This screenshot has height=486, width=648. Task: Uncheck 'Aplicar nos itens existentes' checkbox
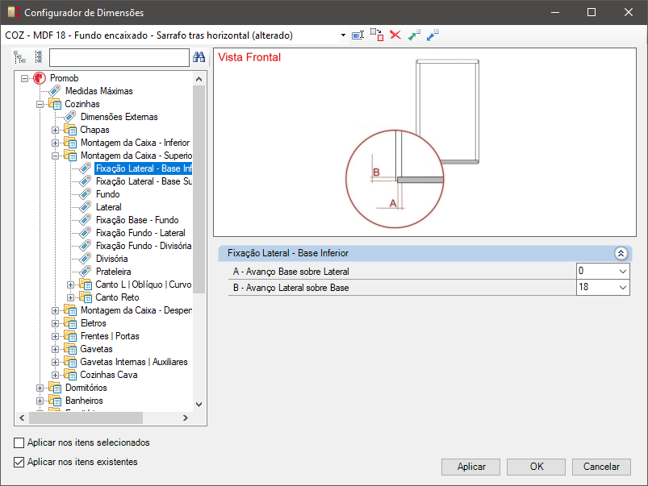[19, 462]
